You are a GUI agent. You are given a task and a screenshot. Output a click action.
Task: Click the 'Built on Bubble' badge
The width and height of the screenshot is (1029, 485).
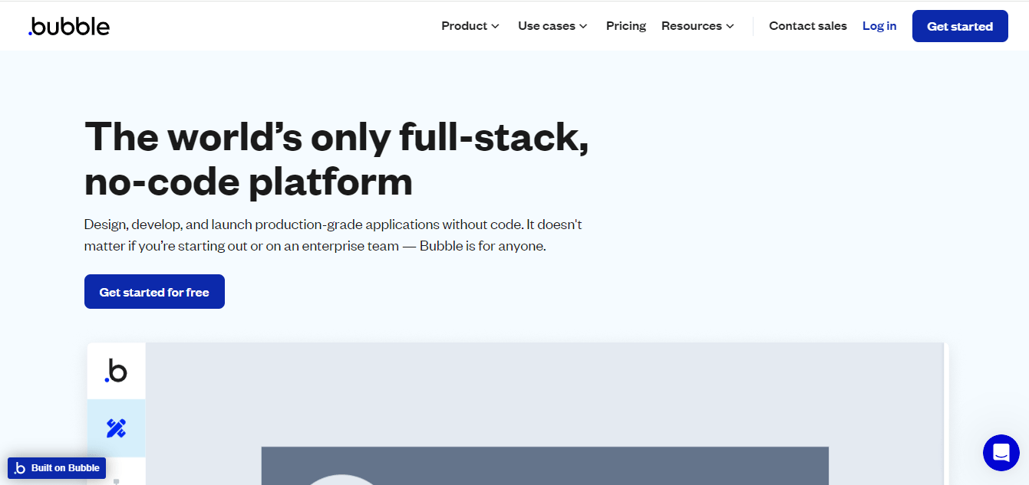click(x=56, y=467)
